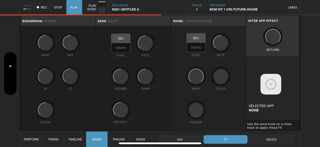Click the PLAY button
This screenshot has width=320, height=147.
[74, 7]
